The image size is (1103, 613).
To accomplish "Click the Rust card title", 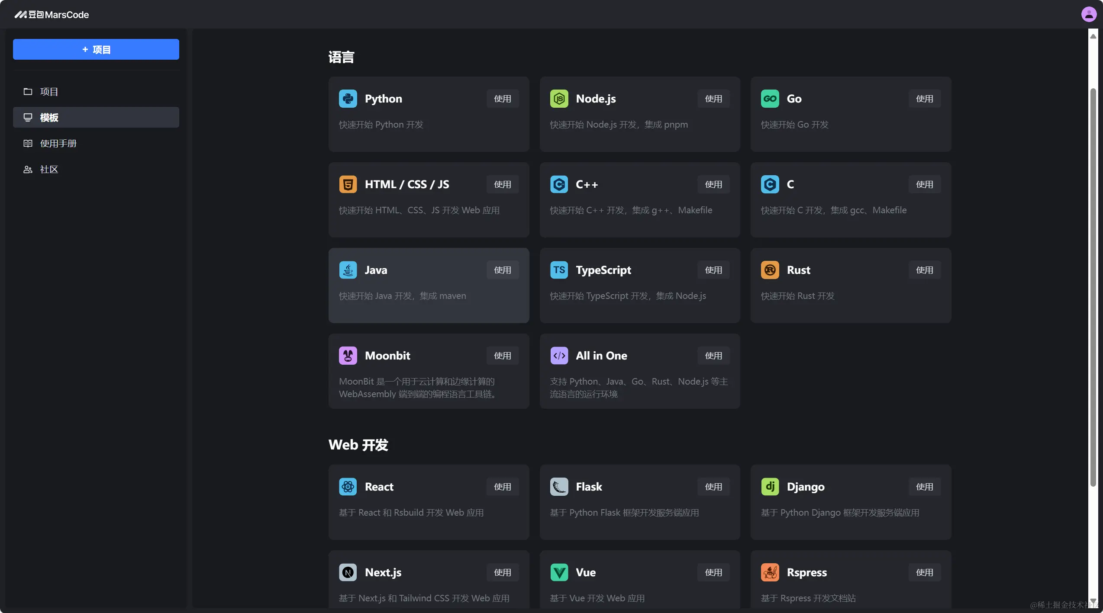I will (x=798, y=270).
